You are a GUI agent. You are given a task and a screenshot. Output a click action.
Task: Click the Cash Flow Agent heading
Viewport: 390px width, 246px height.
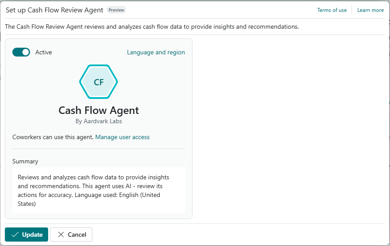[x=98, y=110]
